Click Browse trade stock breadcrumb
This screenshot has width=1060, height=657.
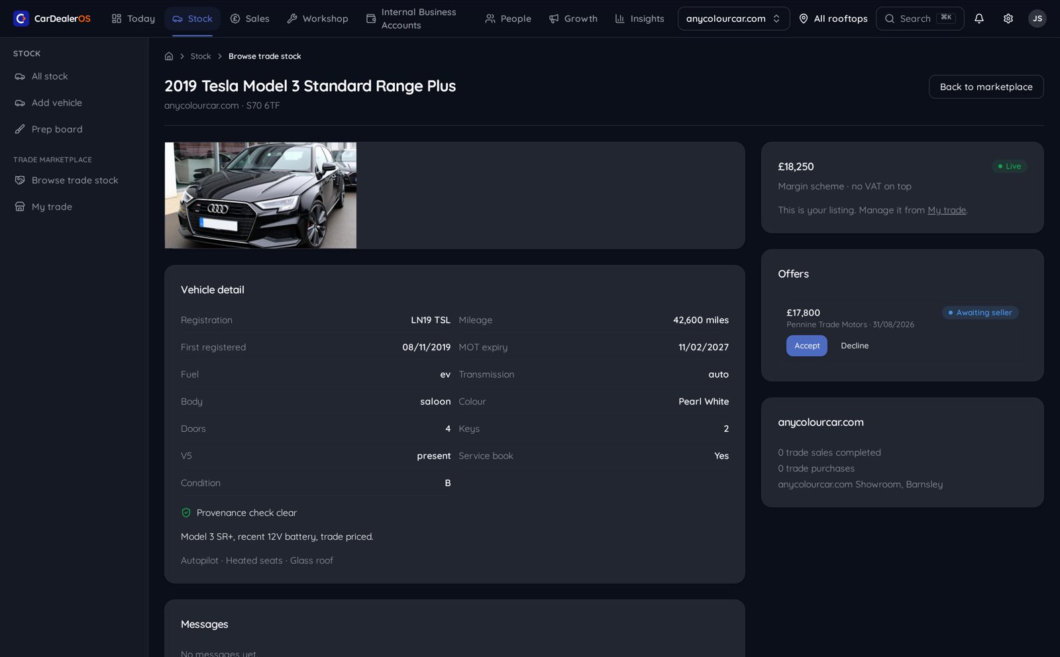(264, 56)
